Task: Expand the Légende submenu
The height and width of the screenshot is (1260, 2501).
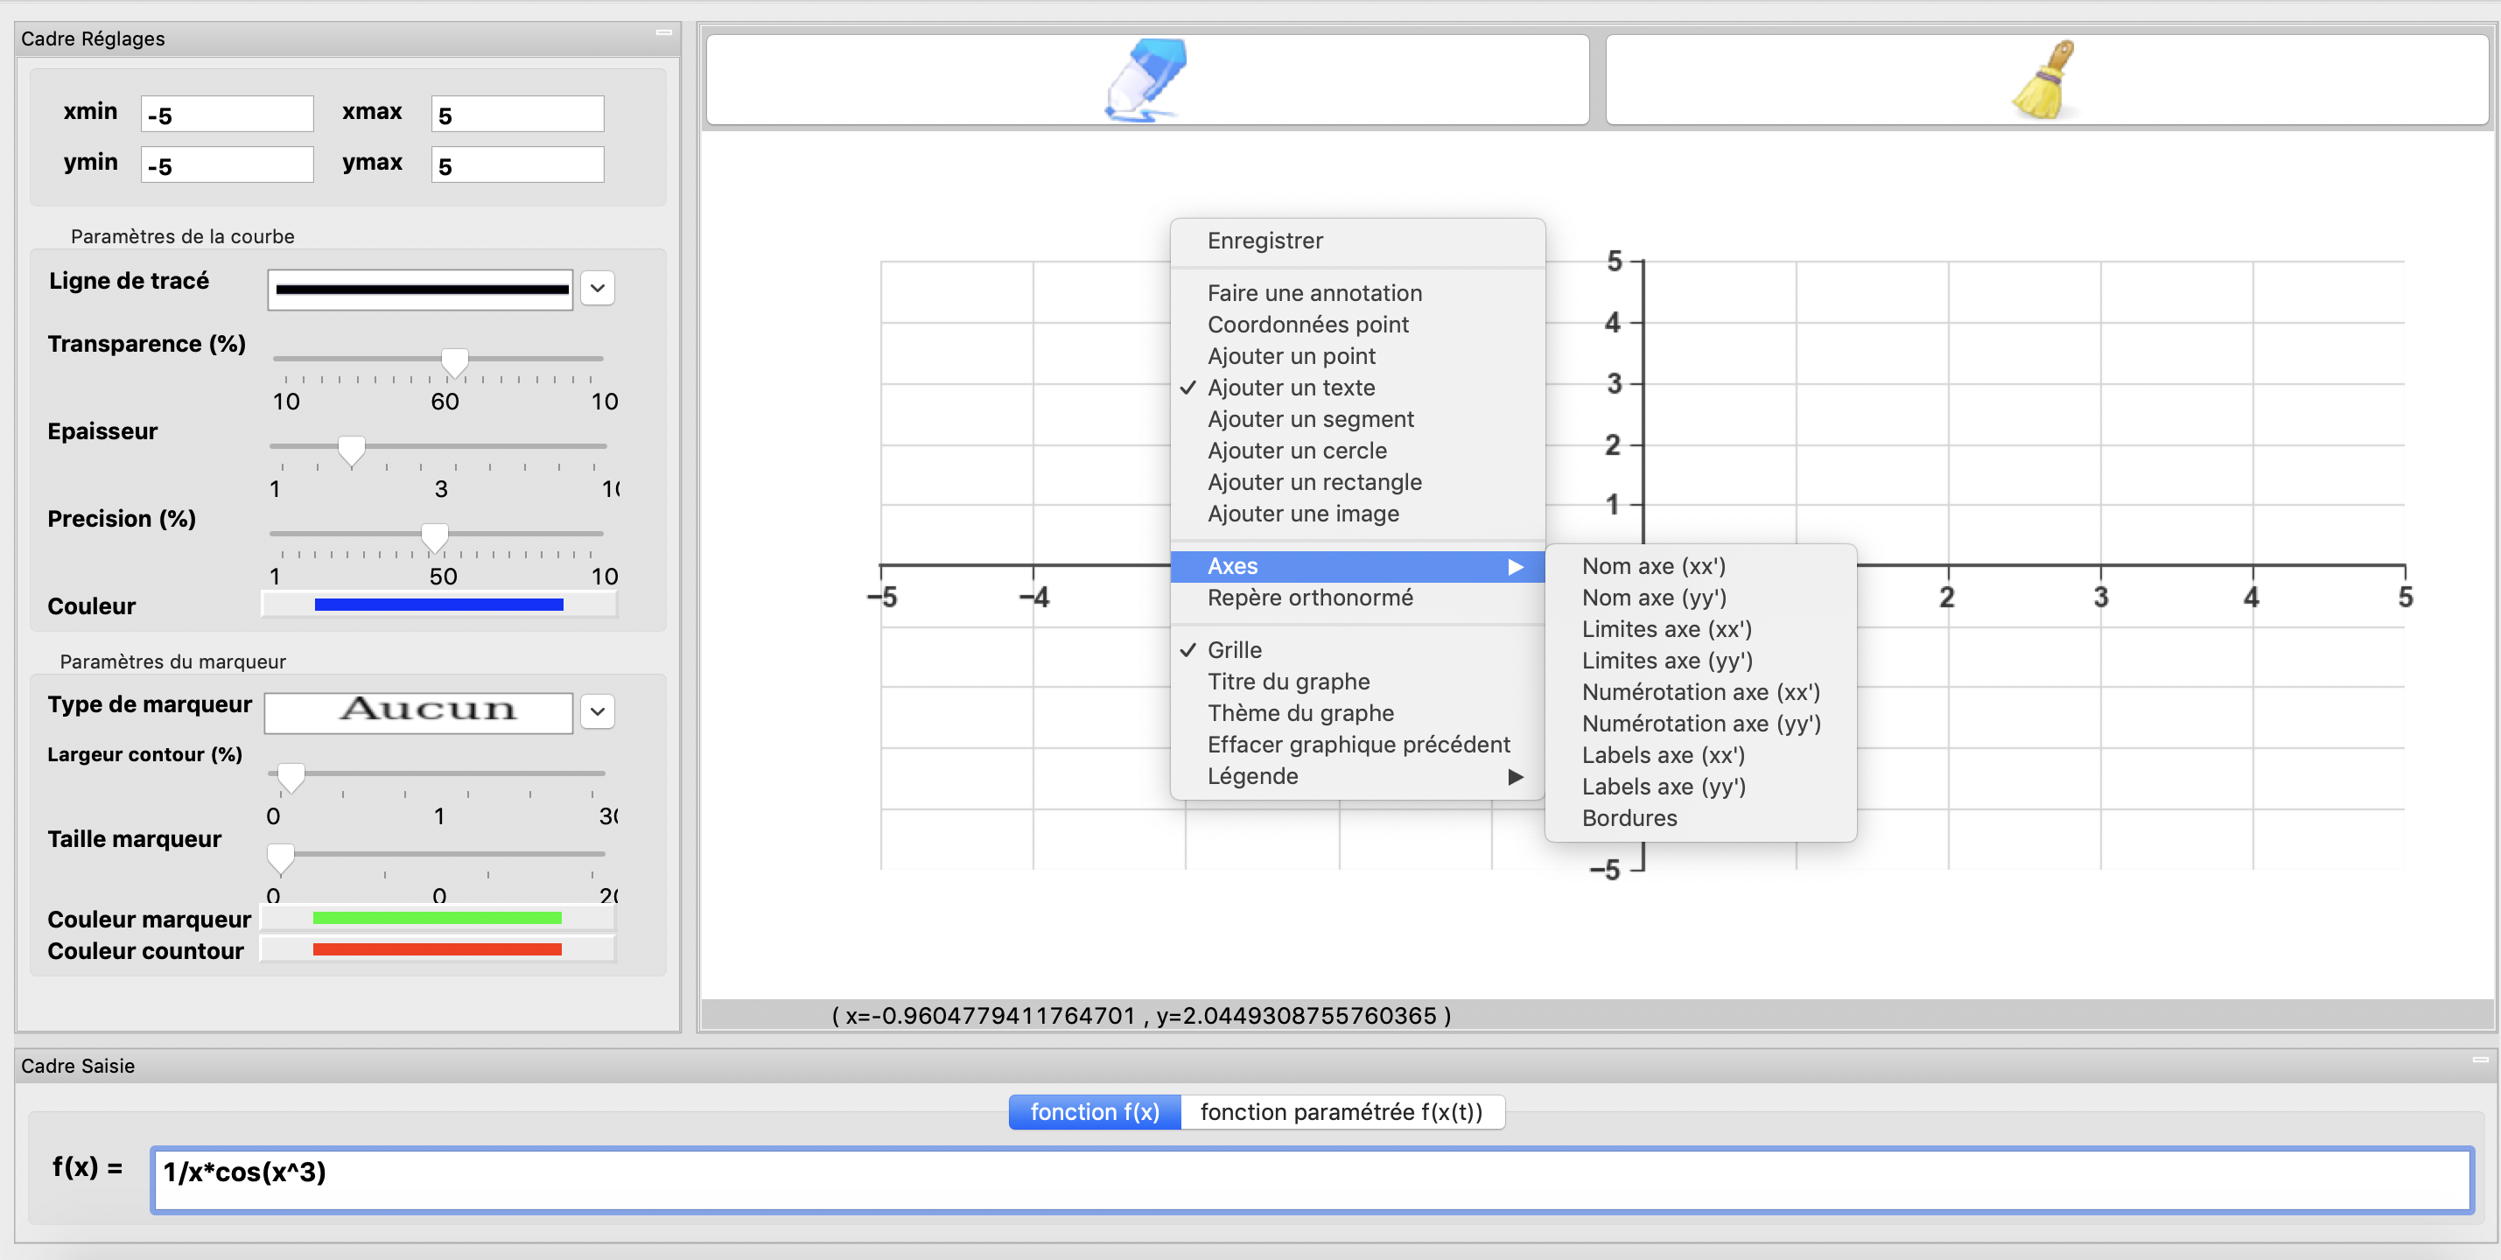Action: pos(1357,775)
